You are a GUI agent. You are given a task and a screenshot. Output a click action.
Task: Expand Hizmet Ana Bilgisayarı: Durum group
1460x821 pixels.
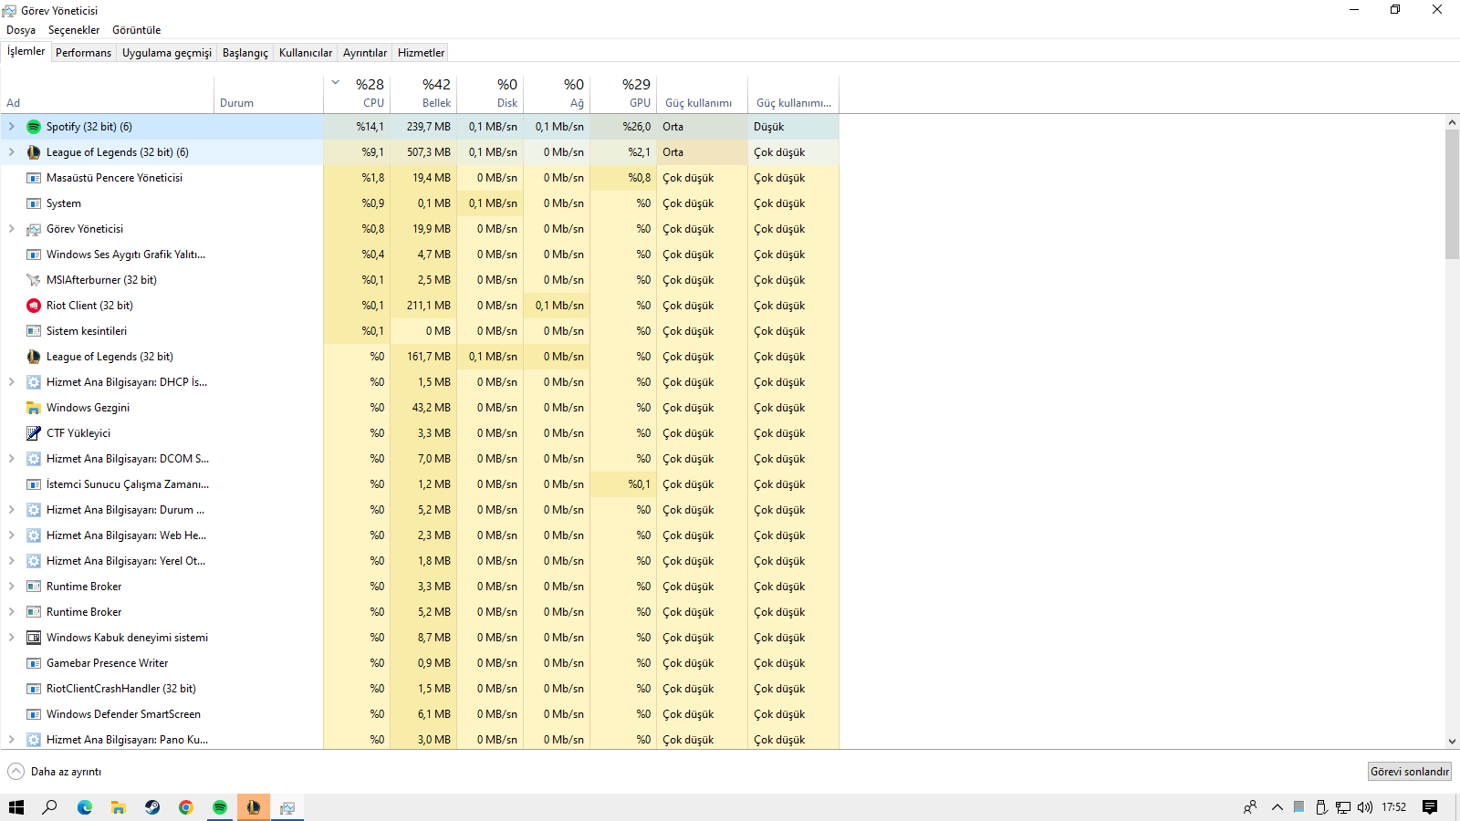point(12,510)
